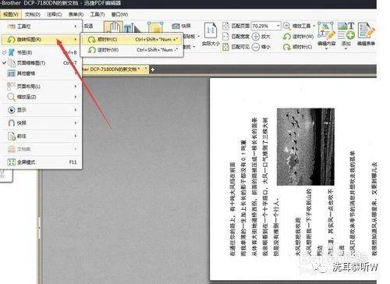Switch to the DCP-7180DN document tab
Viewport: 390px width, 284px height.
(112, 69)
